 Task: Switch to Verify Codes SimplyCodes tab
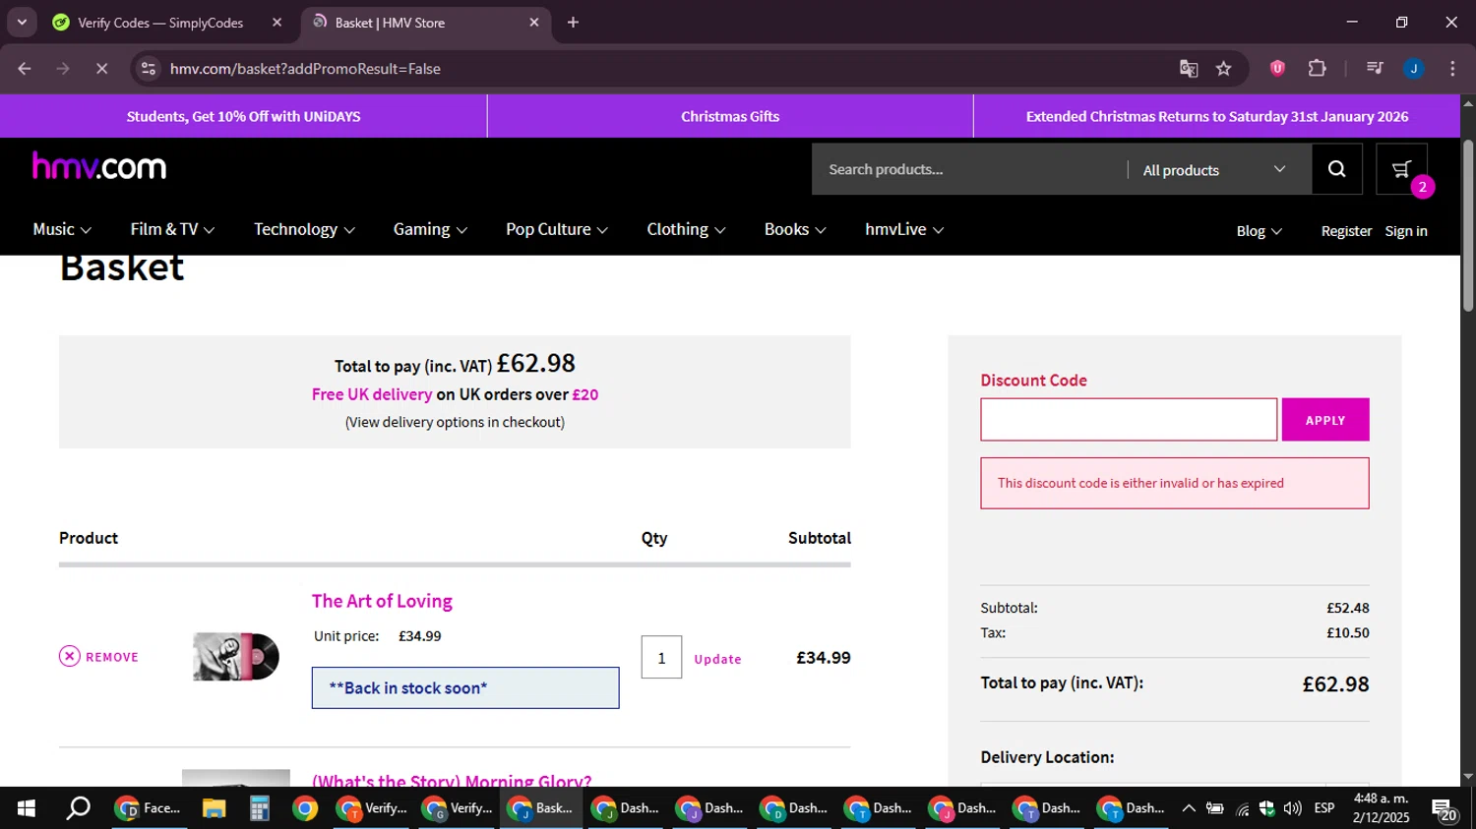tap(160, 23)
